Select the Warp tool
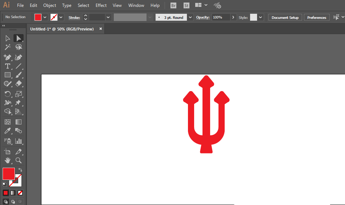Viewport: 345px width, 205px height. 8,103
